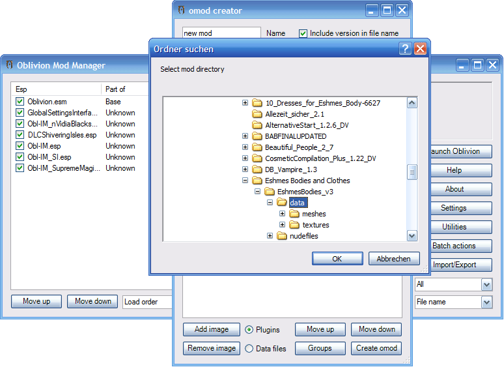Toggle the Obl-IM.esp checkbox
504x367 pixels.
click(20, 146)
